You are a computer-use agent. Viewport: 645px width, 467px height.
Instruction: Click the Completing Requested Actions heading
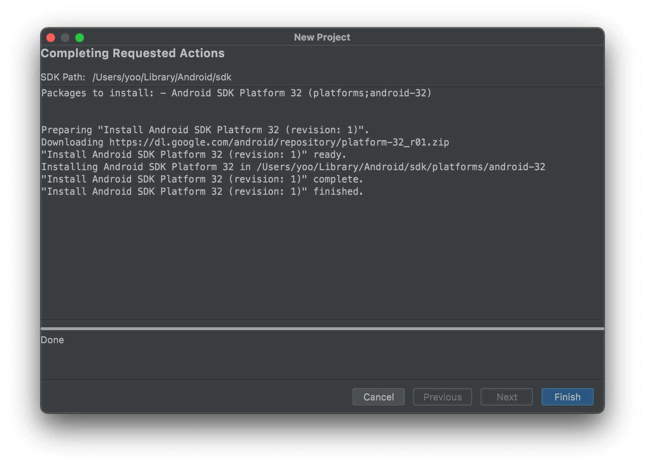tap(133, 53)
